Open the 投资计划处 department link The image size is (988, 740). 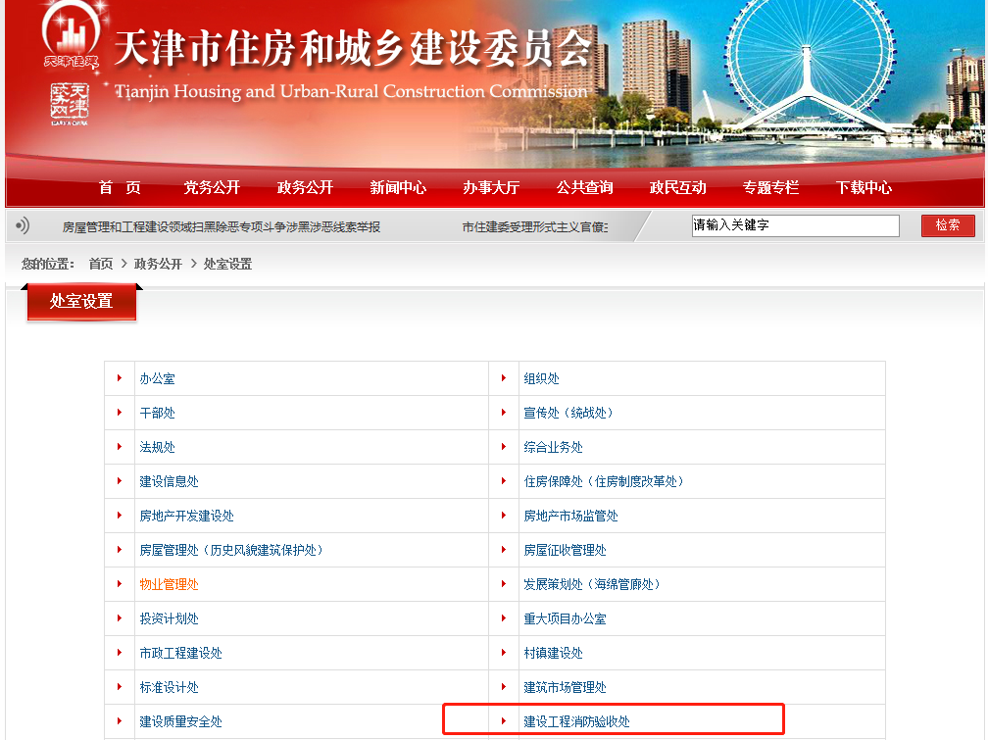tap(169, 618)
